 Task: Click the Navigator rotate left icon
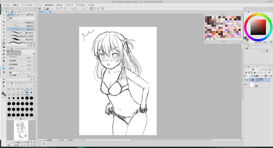pyautogui.click(x=22, y=145)
